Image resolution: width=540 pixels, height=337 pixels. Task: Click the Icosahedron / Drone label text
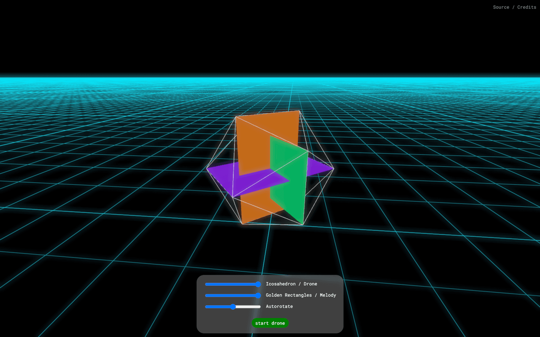pyautogui.click(x=291, y=284)
